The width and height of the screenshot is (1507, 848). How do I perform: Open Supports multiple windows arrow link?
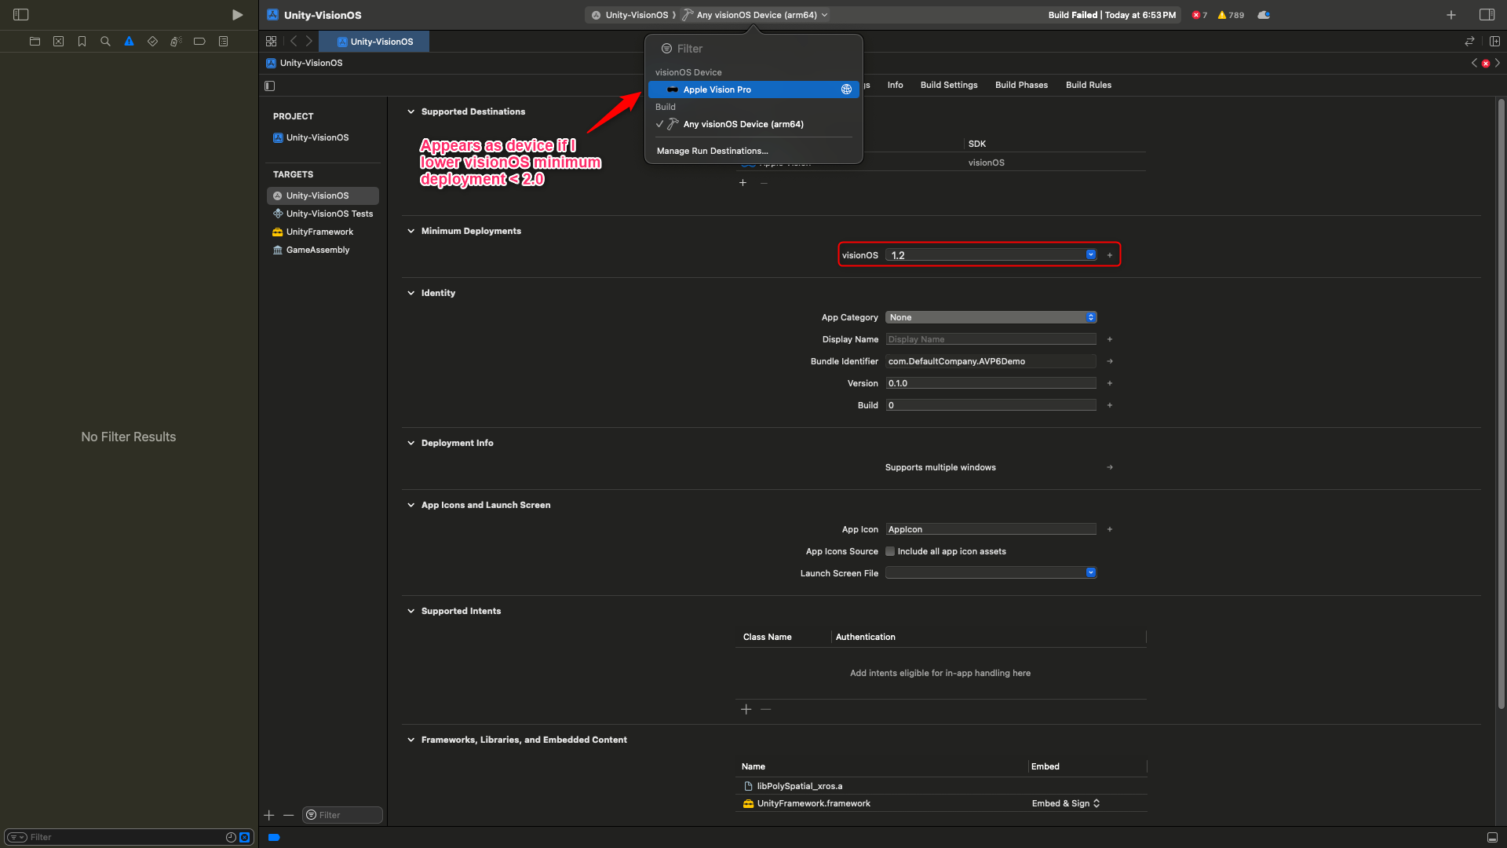1110,468
